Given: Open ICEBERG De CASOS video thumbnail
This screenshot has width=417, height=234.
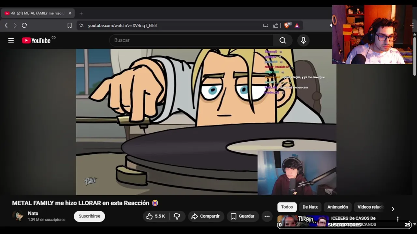Looking at the screenshot, I should pos(303,221).
